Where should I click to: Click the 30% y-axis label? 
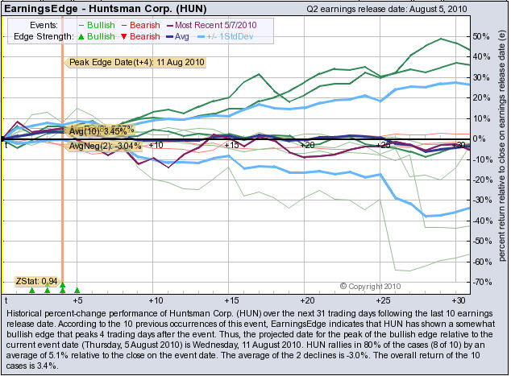(x=481, y=77)
